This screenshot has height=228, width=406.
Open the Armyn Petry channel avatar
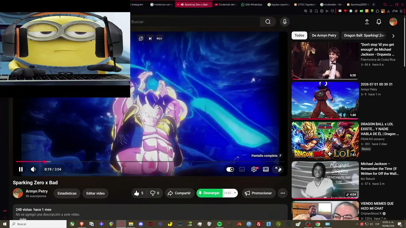click(18, 193)
